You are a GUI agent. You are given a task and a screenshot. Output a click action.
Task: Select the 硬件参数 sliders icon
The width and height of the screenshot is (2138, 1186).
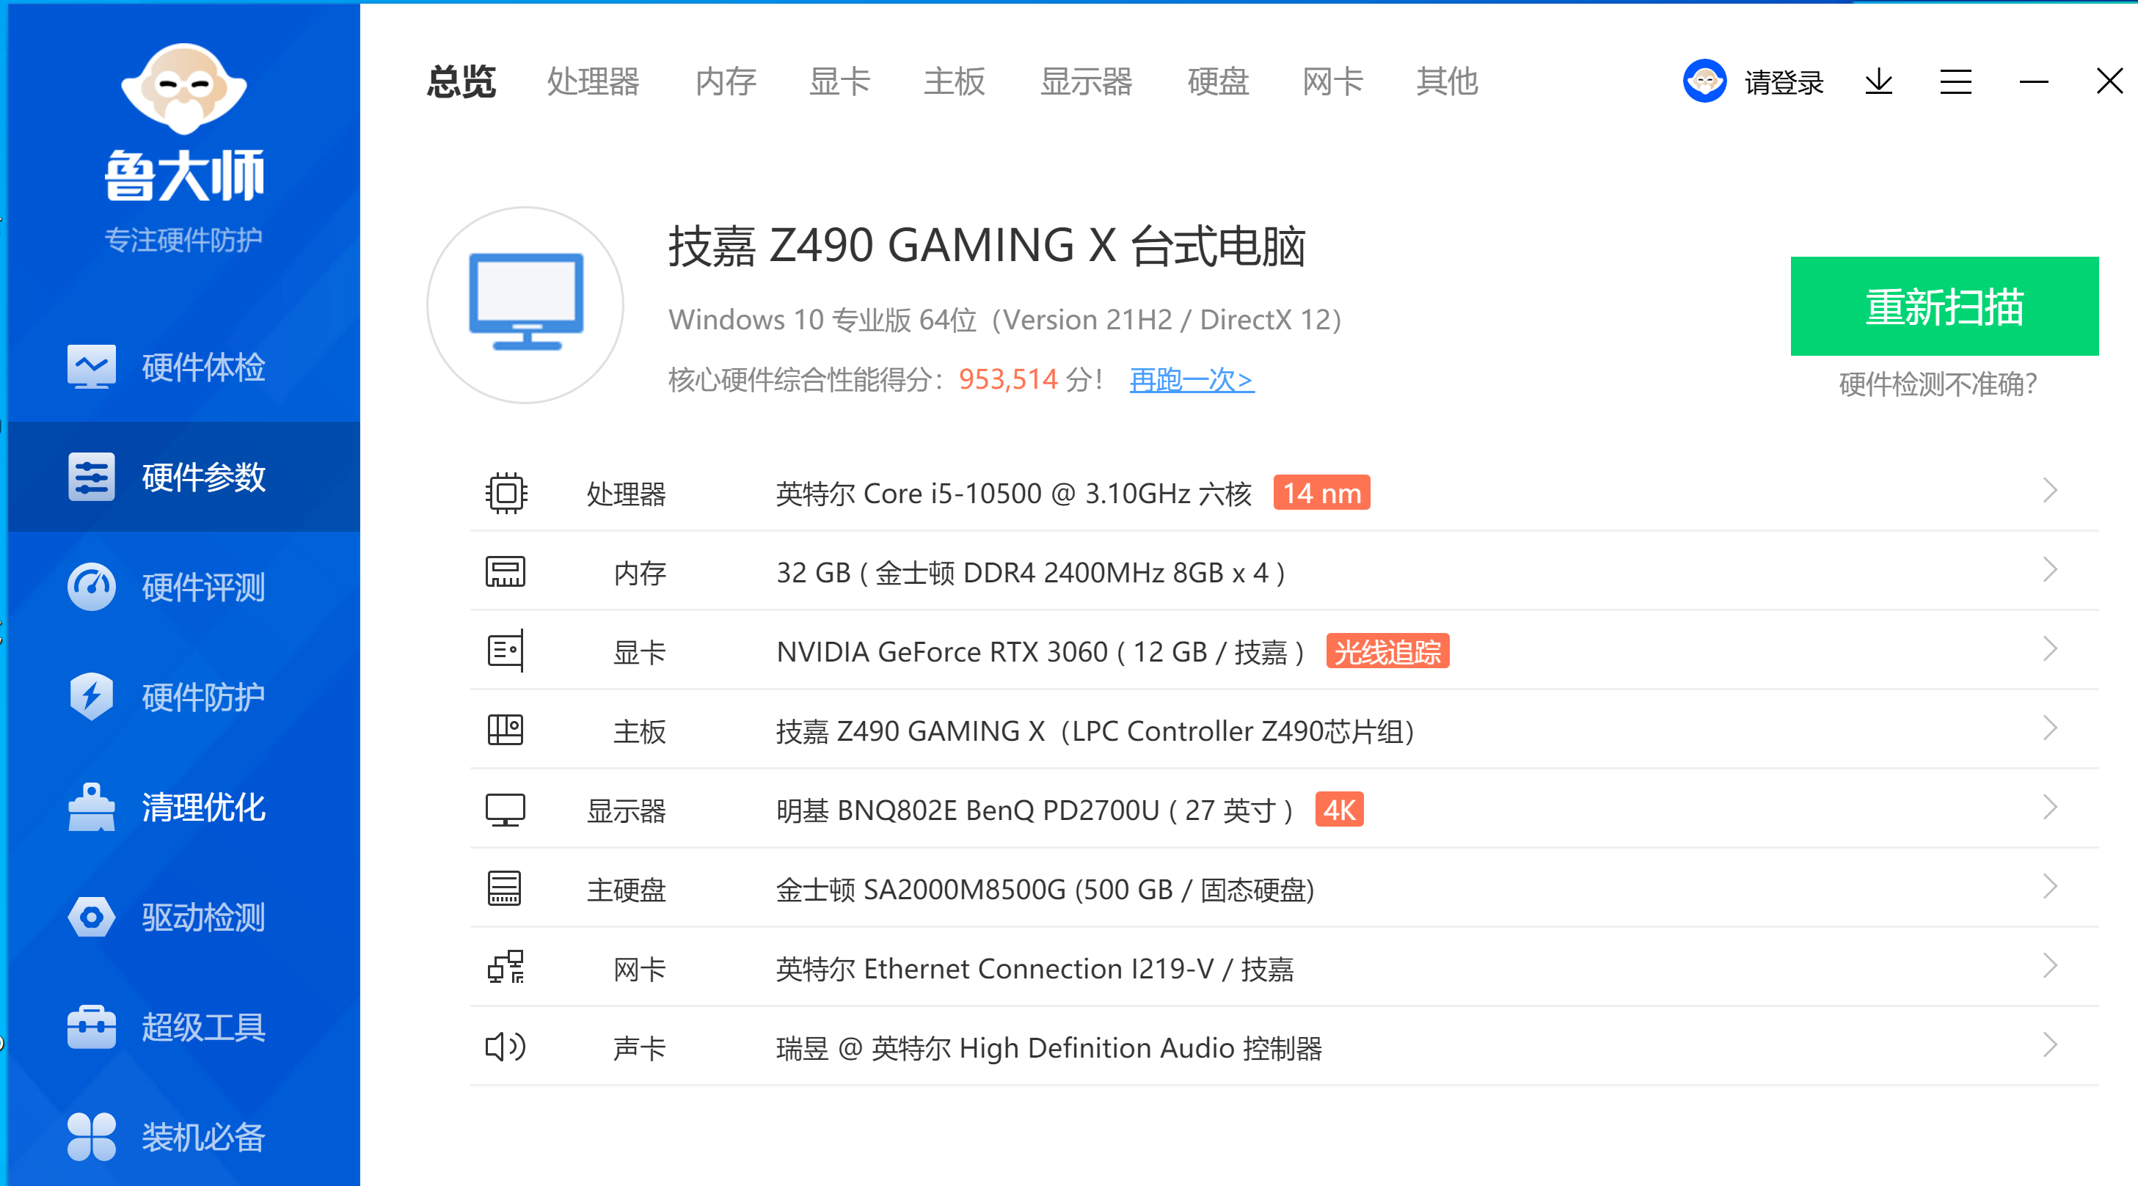point(91,477)
